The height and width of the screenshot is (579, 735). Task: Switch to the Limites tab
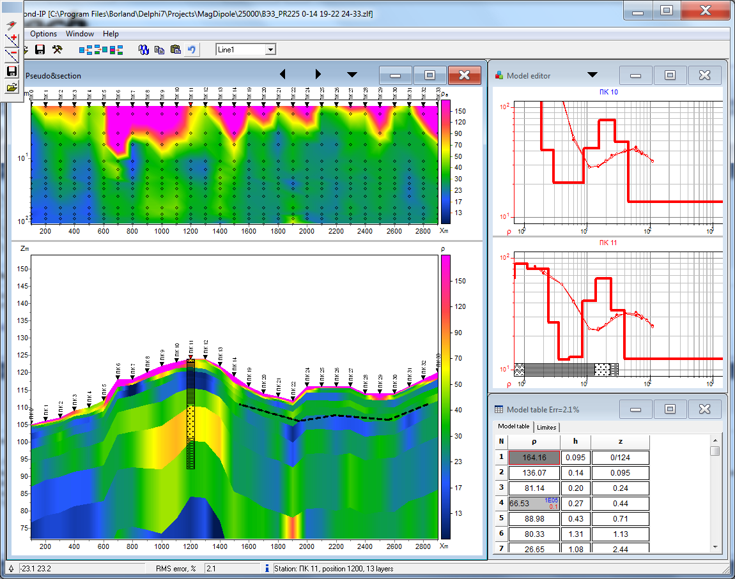coord(546,427)
